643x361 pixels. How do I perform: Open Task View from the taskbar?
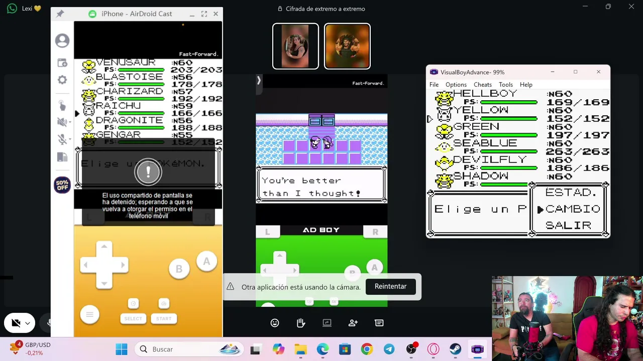coord(255,349)
